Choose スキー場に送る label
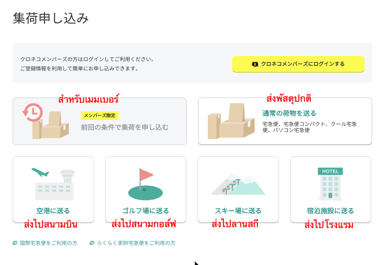Image resolution: width=388 pixels, height=265 pixels. click(238, 211)
